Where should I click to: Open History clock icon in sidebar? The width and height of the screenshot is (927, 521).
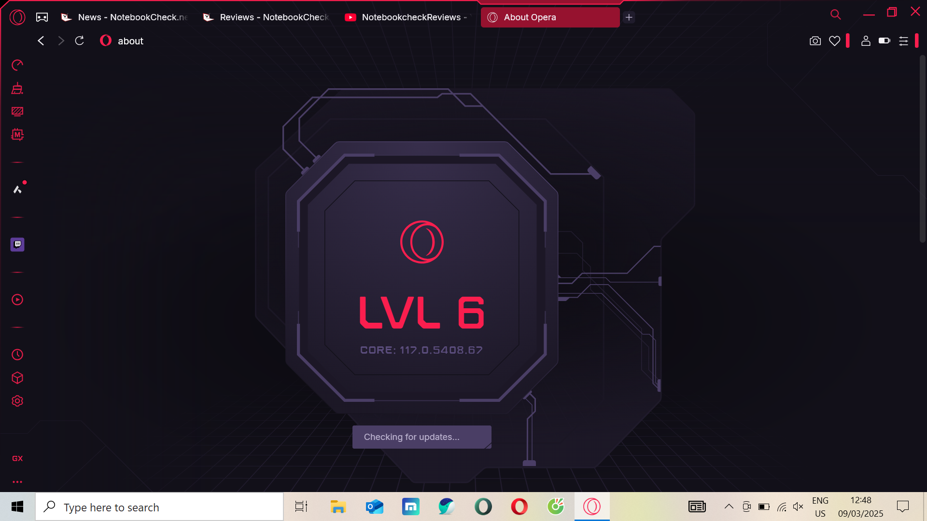point(17,355)
